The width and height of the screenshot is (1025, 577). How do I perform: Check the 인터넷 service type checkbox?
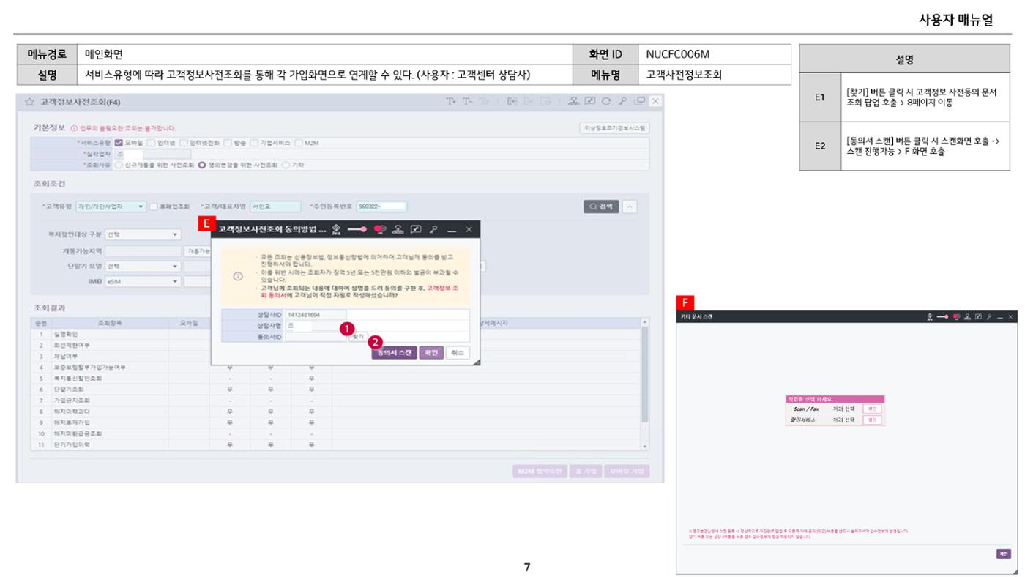point(151,143)
